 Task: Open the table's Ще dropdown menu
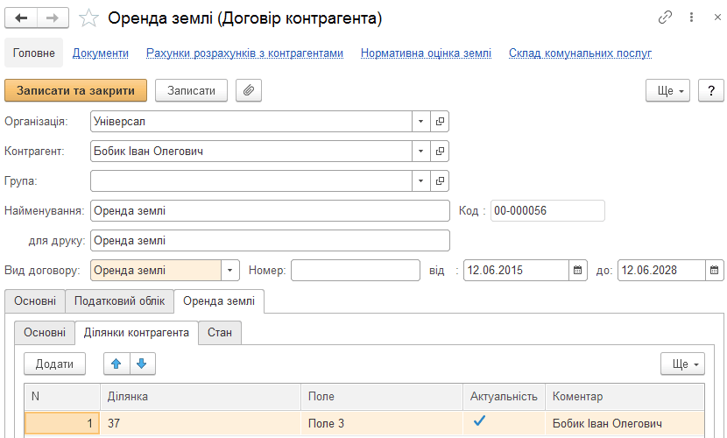tap(682, 364)
